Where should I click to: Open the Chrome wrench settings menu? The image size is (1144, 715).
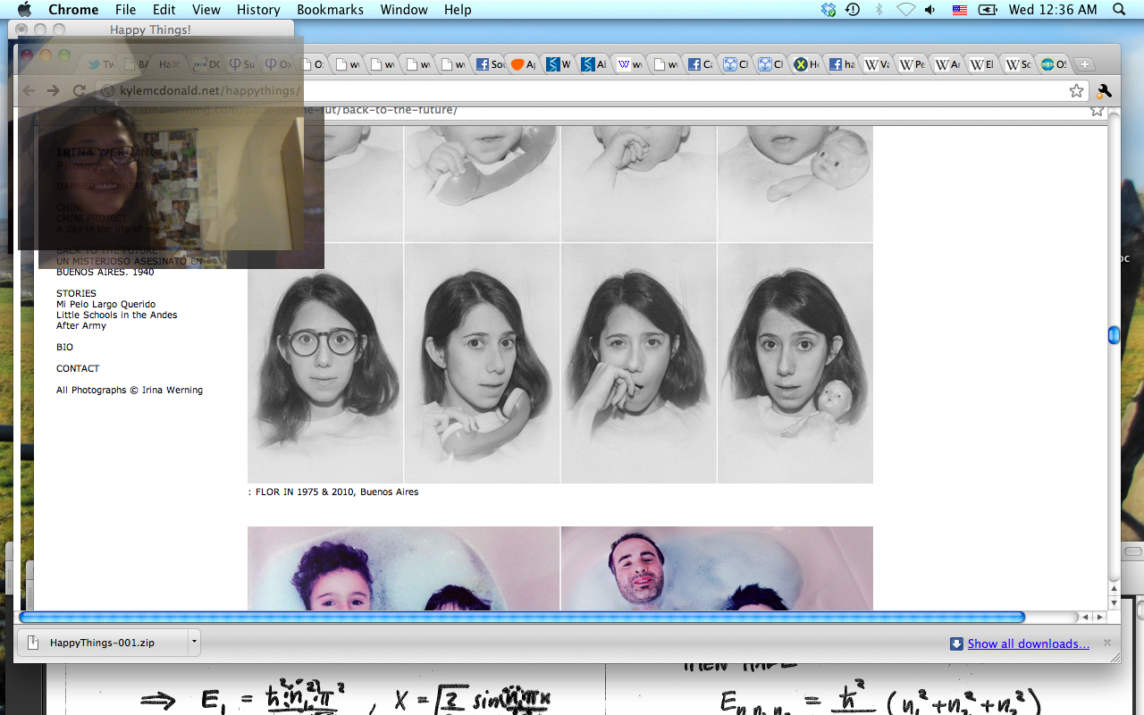click(x=1104, y=90)
